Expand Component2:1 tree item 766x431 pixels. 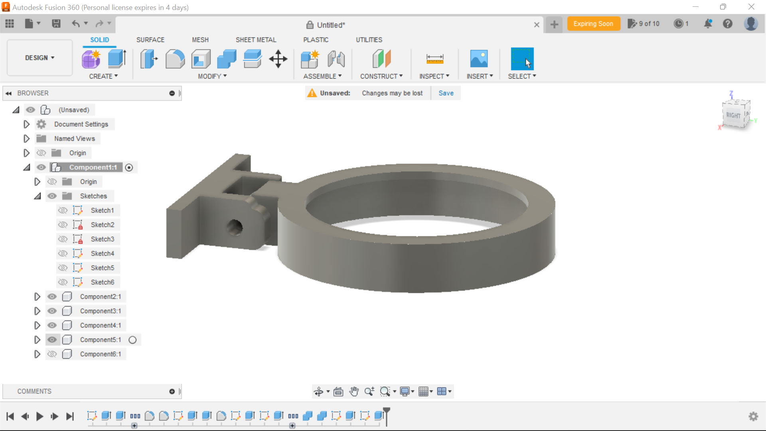38,296
